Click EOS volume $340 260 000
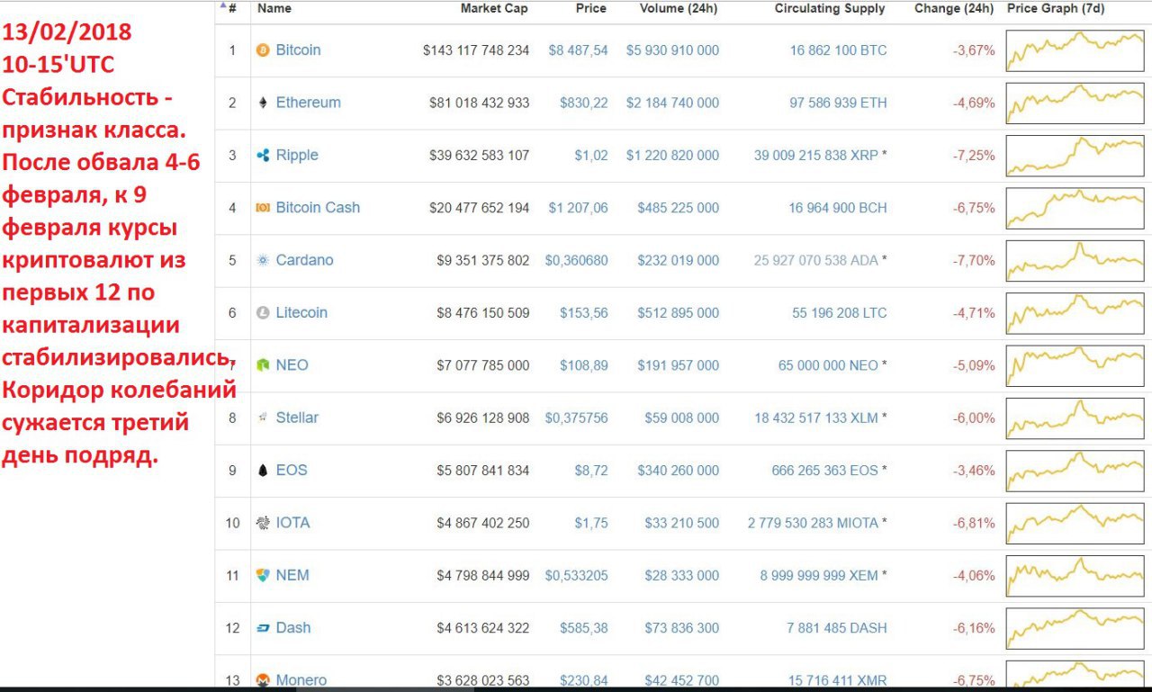This screenshot has height=692, width=1152. point(679,471)
